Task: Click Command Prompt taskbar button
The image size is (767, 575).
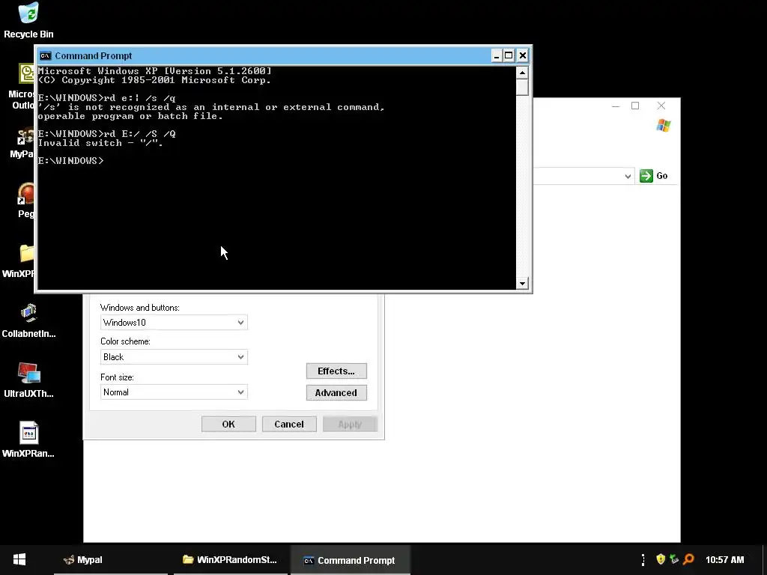Action: tap(351, 560)
